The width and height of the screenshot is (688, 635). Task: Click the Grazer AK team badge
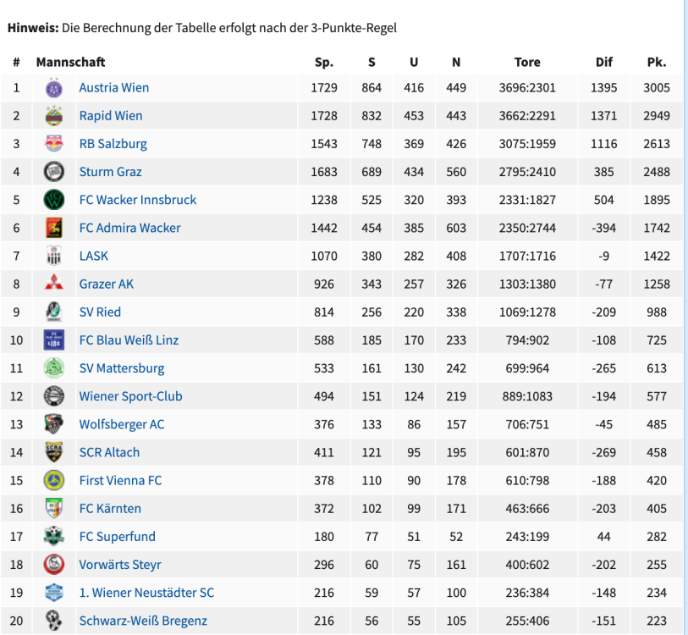point(54,284)
